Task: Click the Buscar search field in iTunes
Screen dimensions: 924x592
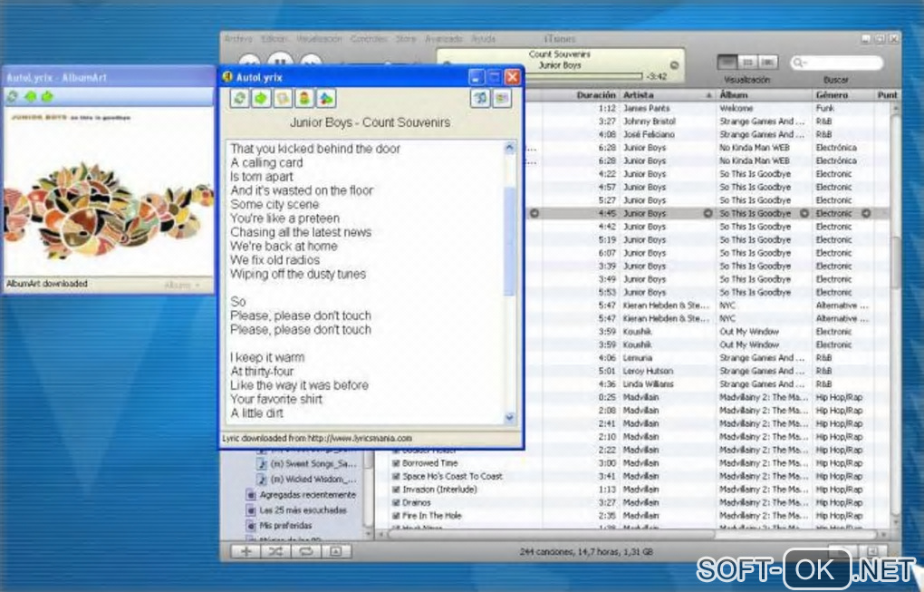Action: [837, 63]
